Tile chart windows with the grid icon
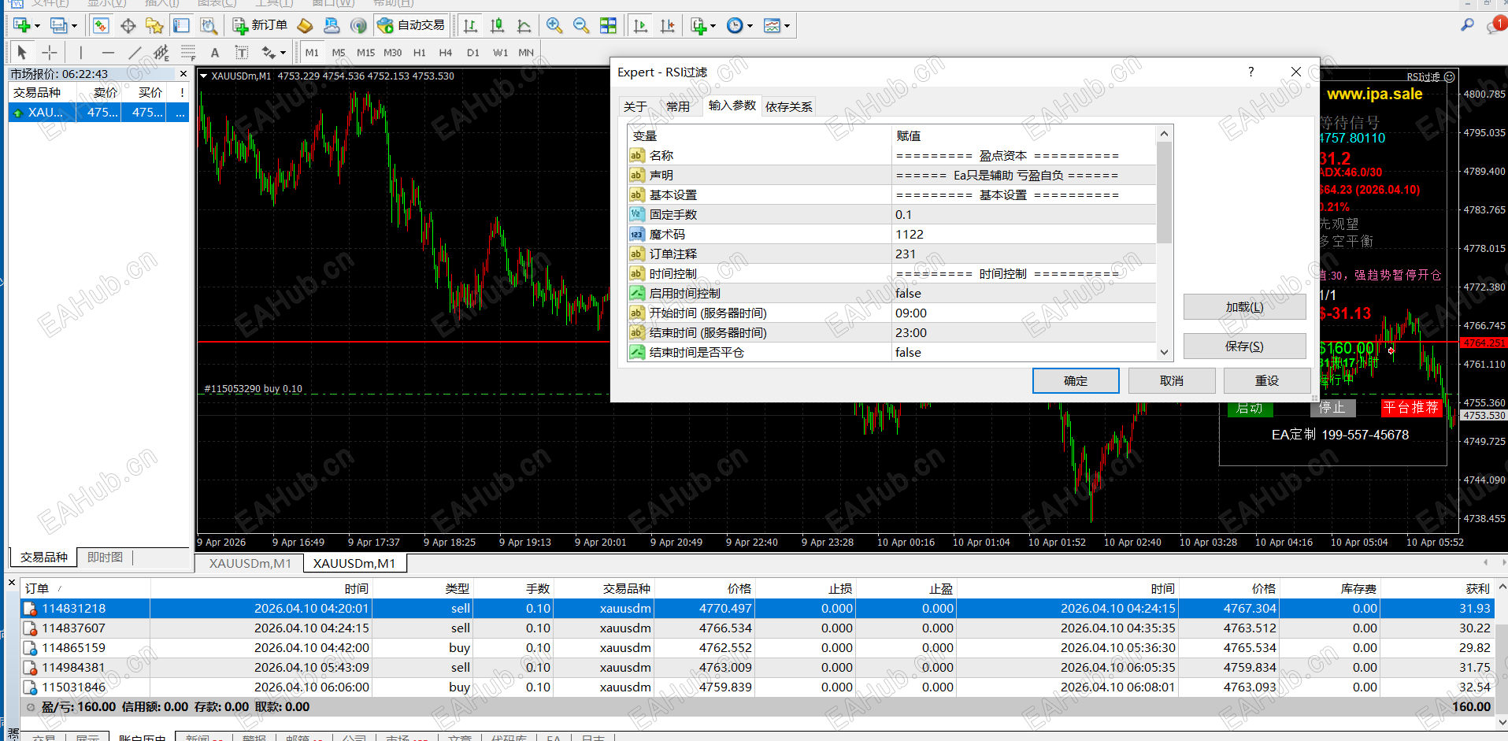 pos(608,25)
